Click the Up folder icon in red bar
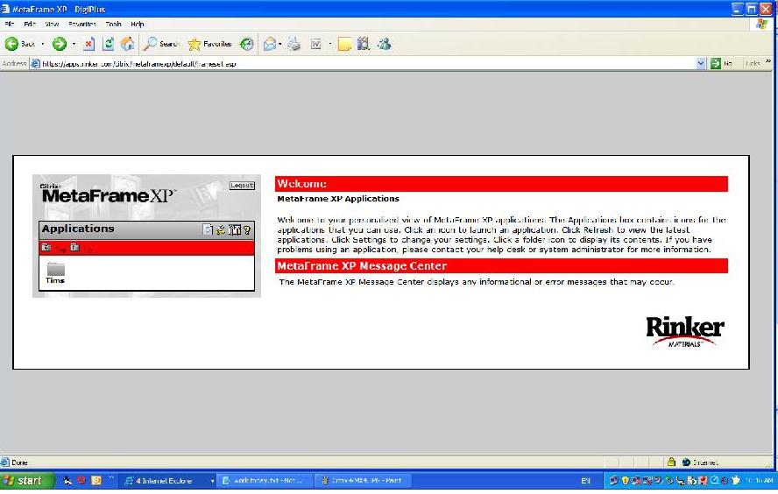The height and width of the screenshot is (494, 778). click(x=75, y=248)
